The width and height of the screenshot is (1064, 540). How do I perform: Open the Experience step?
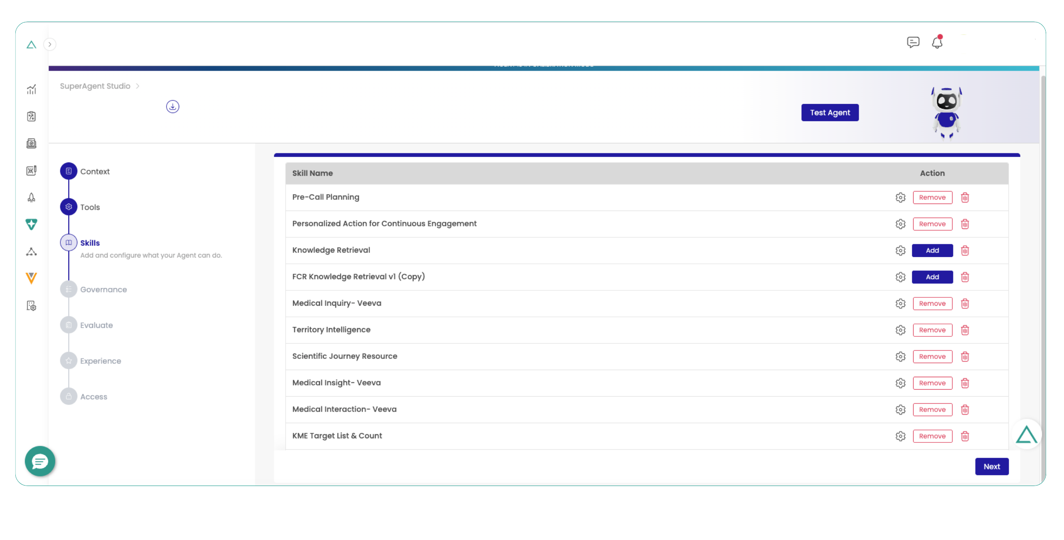[x=91, y=361]
